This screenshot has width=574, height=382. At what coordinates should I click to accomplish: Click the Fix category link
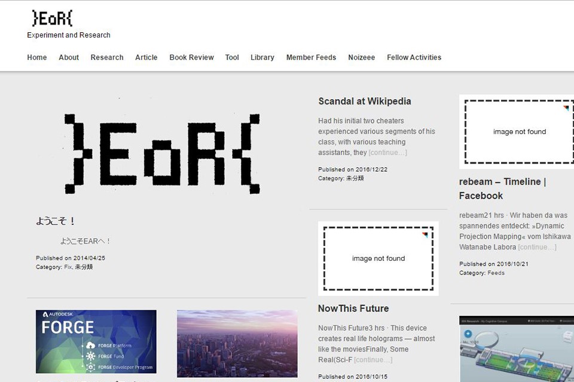[68, 267]
